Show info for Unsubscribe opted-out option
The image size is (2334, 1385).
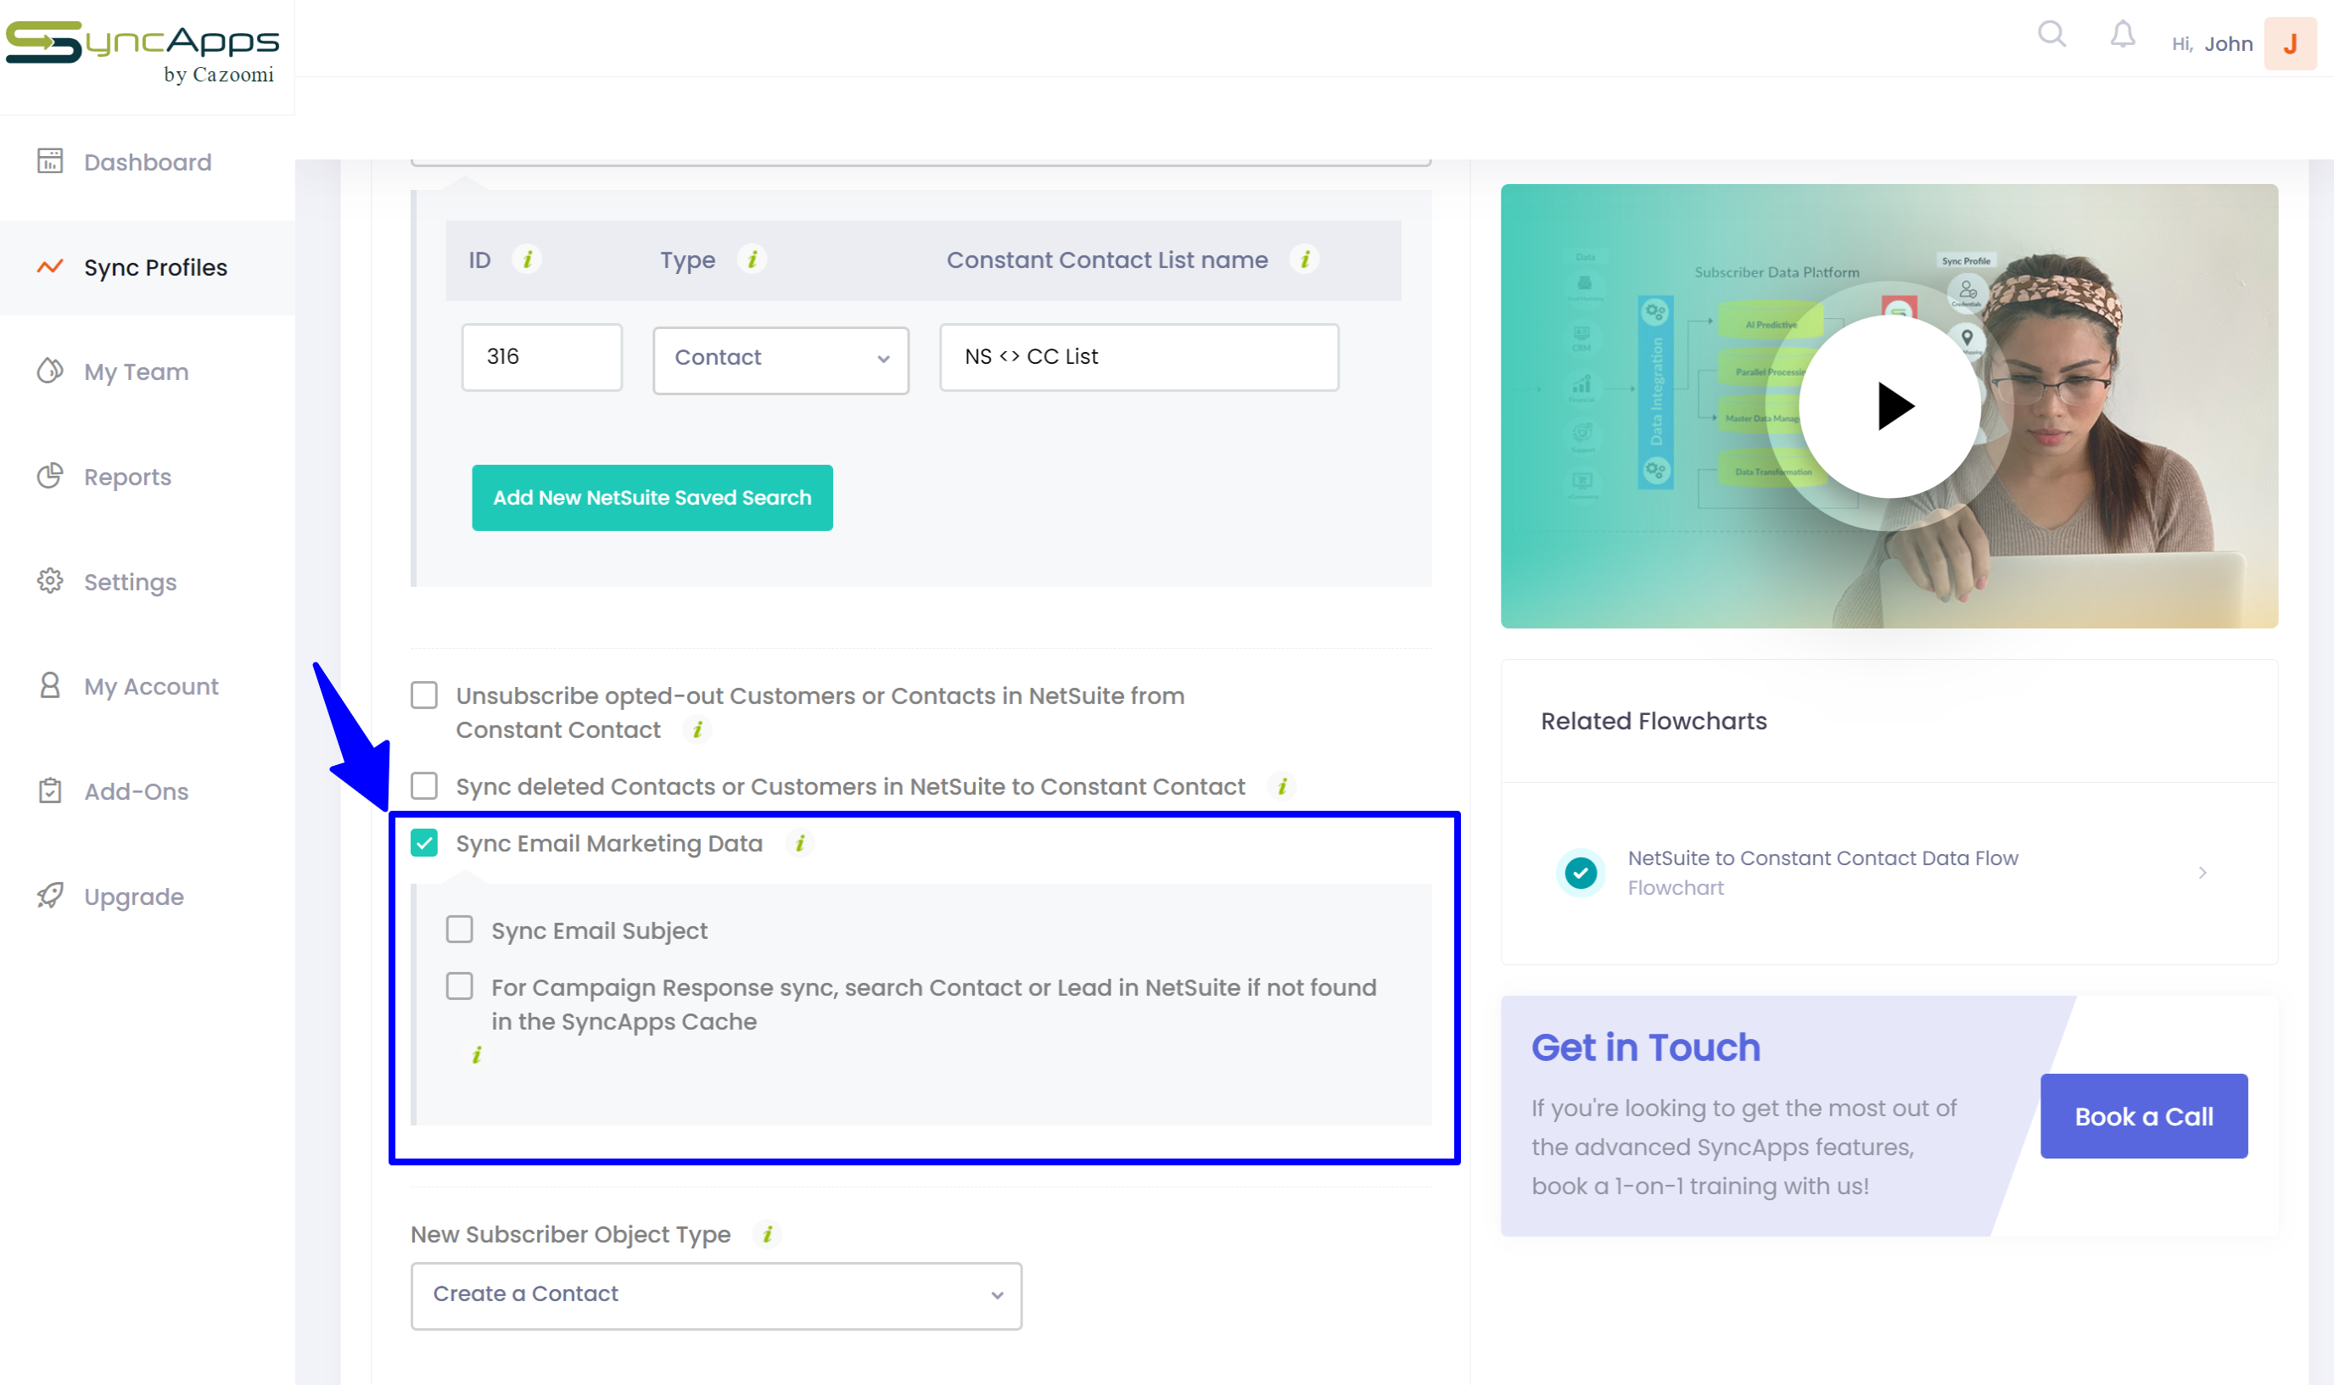click(697, 729)
